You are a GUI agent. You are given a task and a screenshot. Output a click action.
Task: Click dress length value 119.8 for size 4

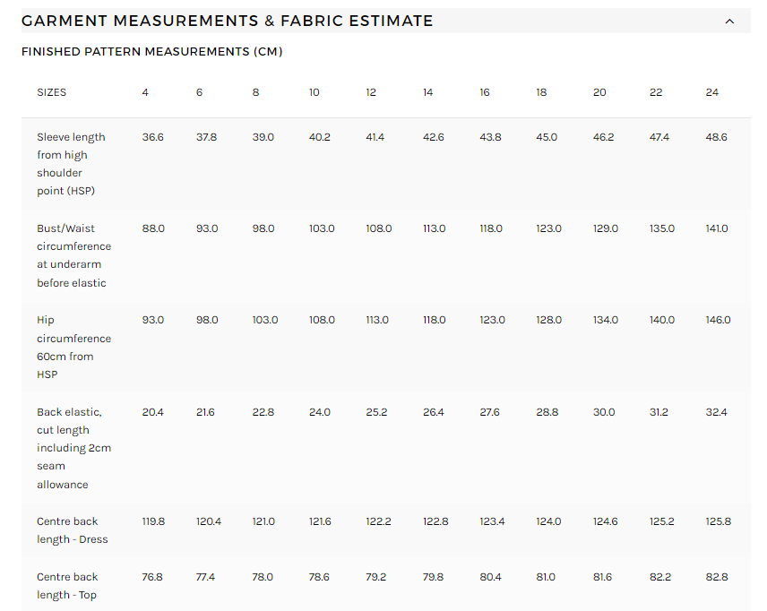(153, 521)
